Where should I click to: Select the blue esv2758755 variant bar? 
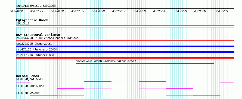(x=125, y=46)
